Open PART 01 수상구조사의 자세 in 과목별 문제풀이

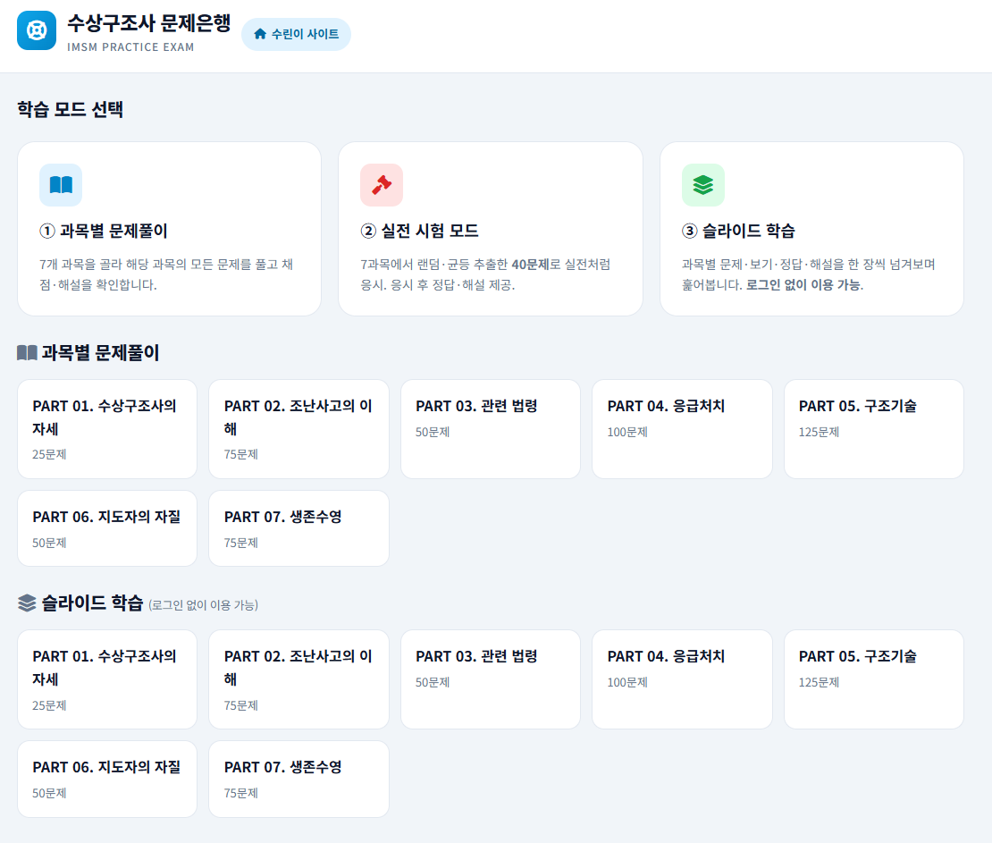click(107, 429)
